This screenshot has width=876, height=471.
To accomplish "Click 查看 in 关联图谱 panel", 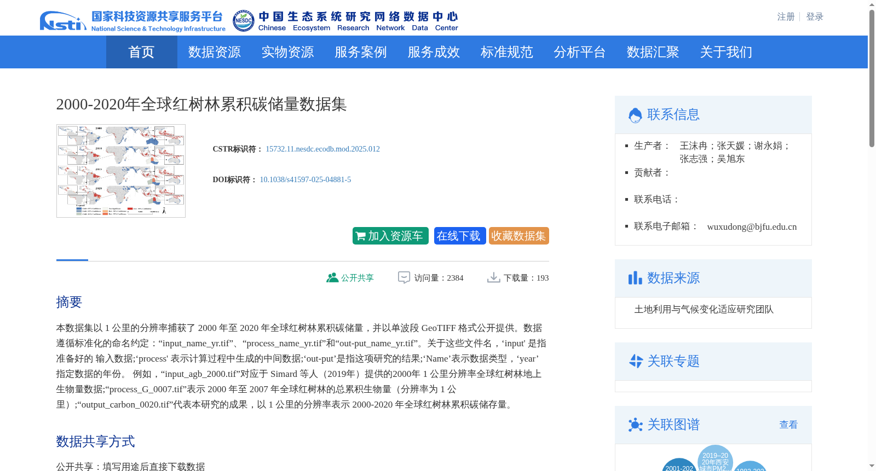I will pyautogui.click(x=788, y=425).
